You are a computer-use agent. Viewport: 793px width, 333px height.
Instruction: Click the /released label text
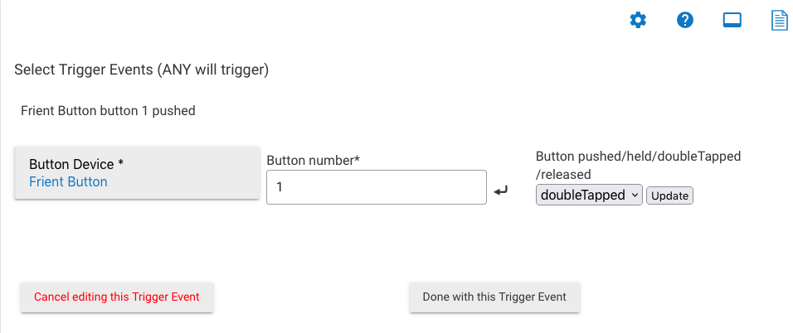(563, 174)
